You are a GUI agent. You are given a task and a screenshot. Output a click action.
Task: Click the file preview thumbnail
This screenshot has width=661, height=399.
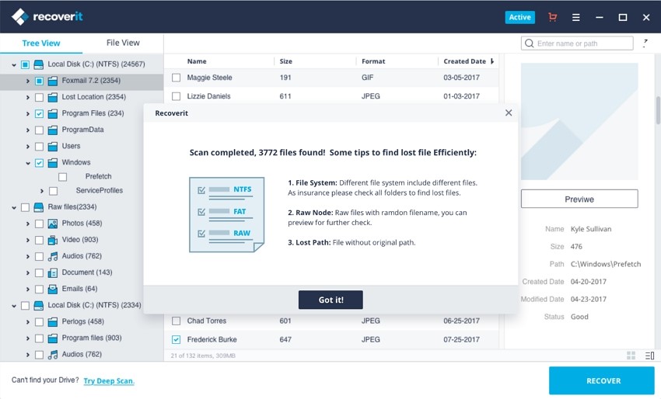point(579,122)
